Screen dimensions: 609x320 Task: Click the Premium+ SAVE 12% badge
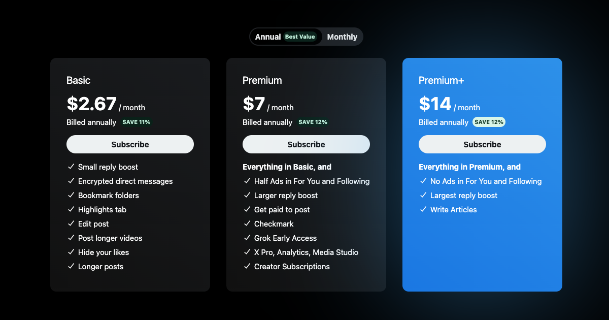coord(489,122)
